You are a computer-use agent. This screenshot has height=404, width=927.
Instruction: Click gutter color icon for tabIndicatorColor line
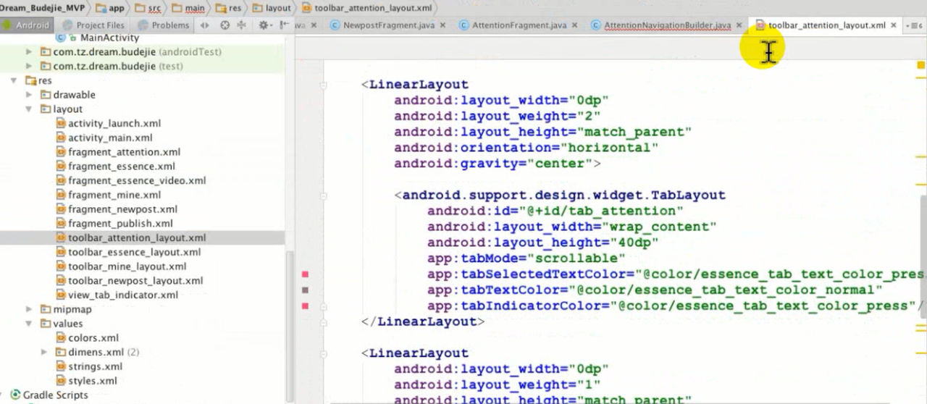(305, 306)
